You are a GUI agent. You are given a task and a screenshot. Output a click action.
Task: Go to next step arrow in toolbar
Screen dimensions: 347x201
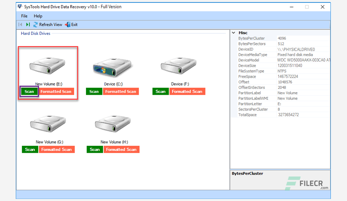point(28,25)
